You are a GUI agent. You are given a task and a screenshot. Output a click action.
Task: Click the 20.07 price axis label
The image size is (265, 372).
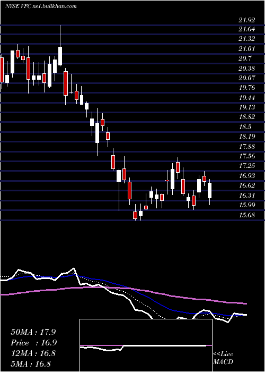click(247, 78)
